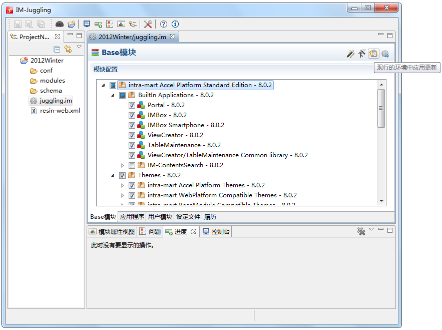The height and width of the screenshot is (330, 442).
Task: Click the gear with blue arrow icon
Action: point(385,53)
